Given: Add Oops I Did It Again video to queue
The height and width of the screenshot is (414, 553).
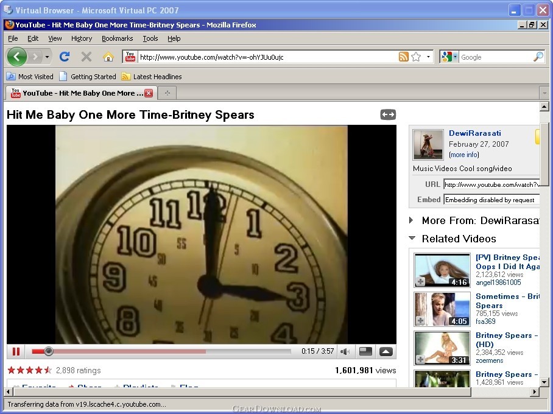Looking at the screenshot, I should pos(420,282).
